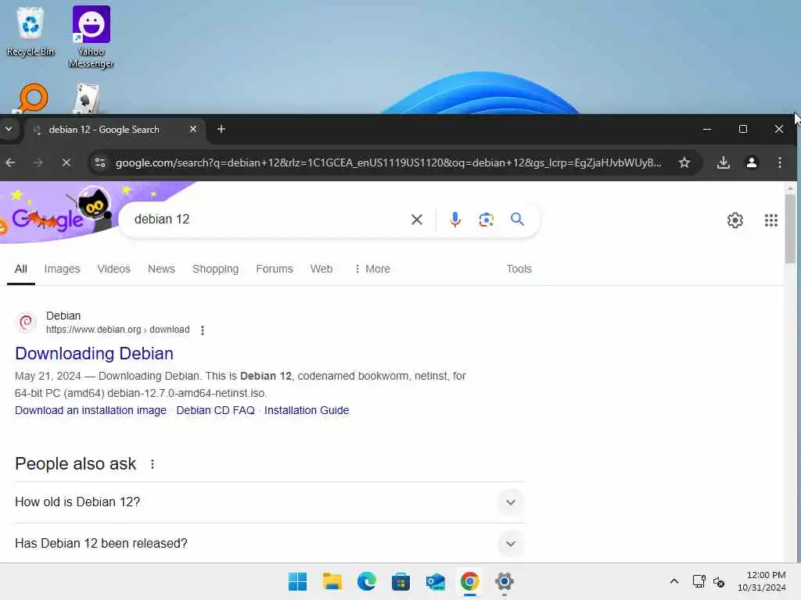
Task: Stop loading the page
Action: click(66, 162)
